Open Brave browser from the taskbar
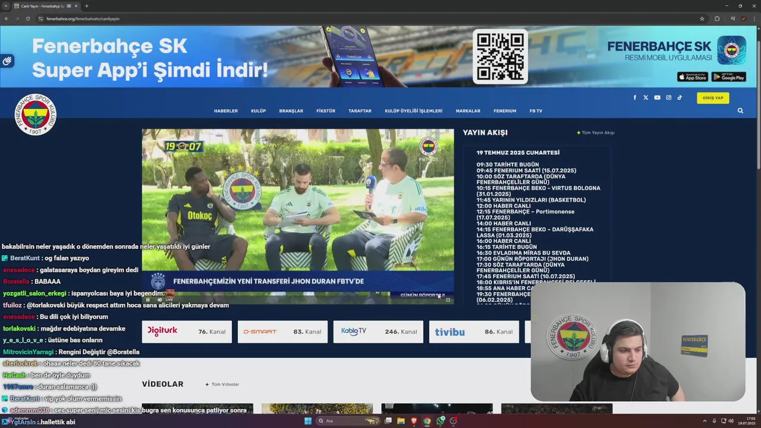The height and width of the screenshot is (428, 761). (x=414, y=421)
